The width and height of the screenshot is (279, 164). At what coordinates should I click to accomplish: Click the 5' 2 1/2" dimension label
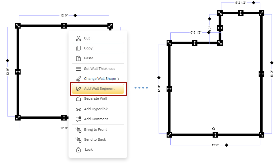(x=241, y=3)
